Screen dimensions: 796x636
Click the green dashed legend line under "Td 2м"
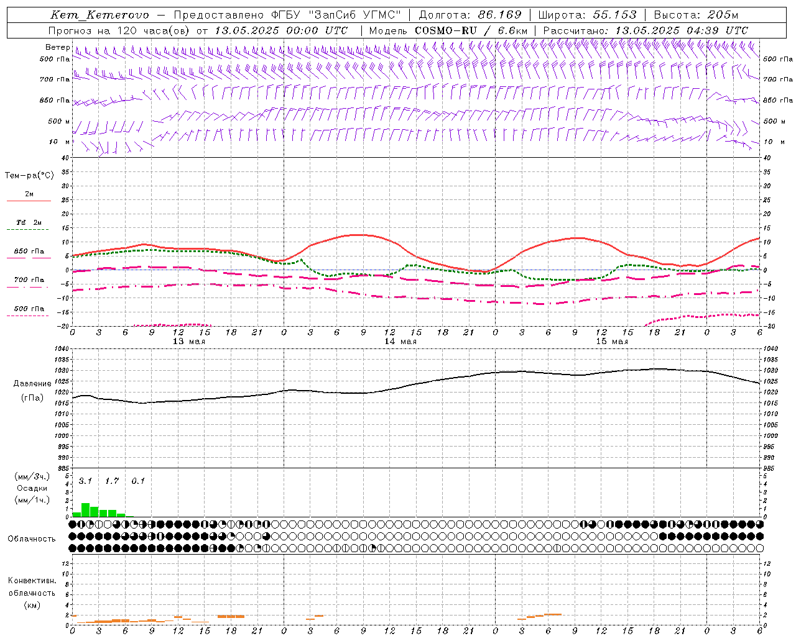coord(28,230)
